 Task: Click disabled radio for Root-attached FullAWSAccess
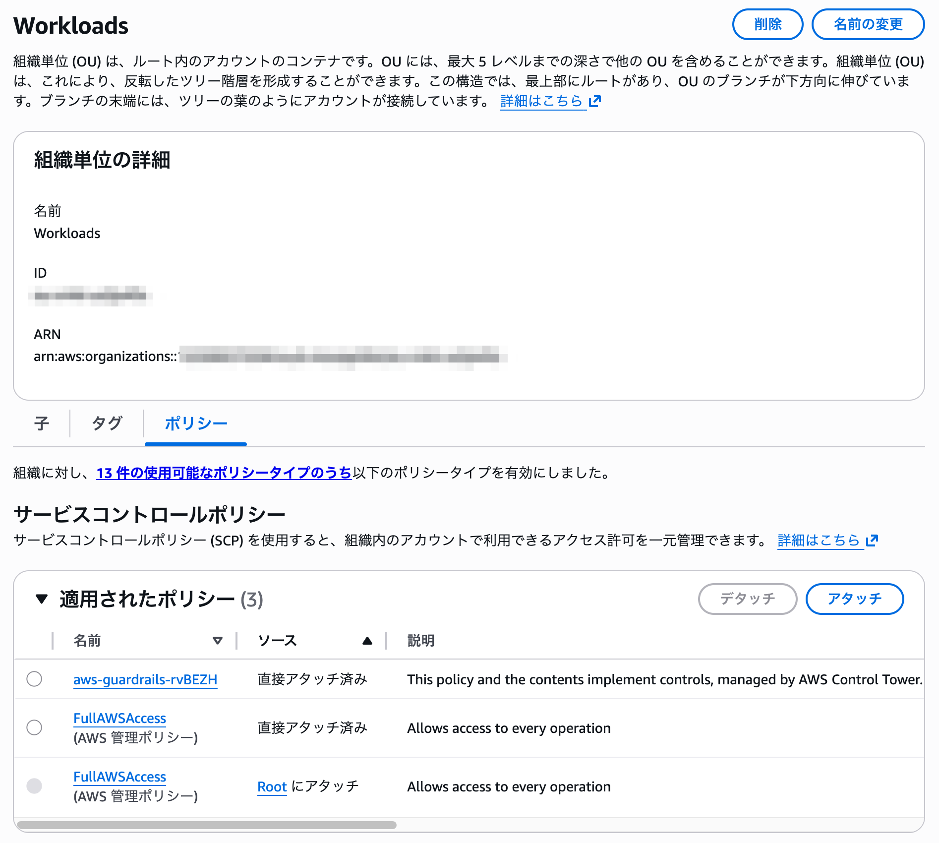point(34,786)
